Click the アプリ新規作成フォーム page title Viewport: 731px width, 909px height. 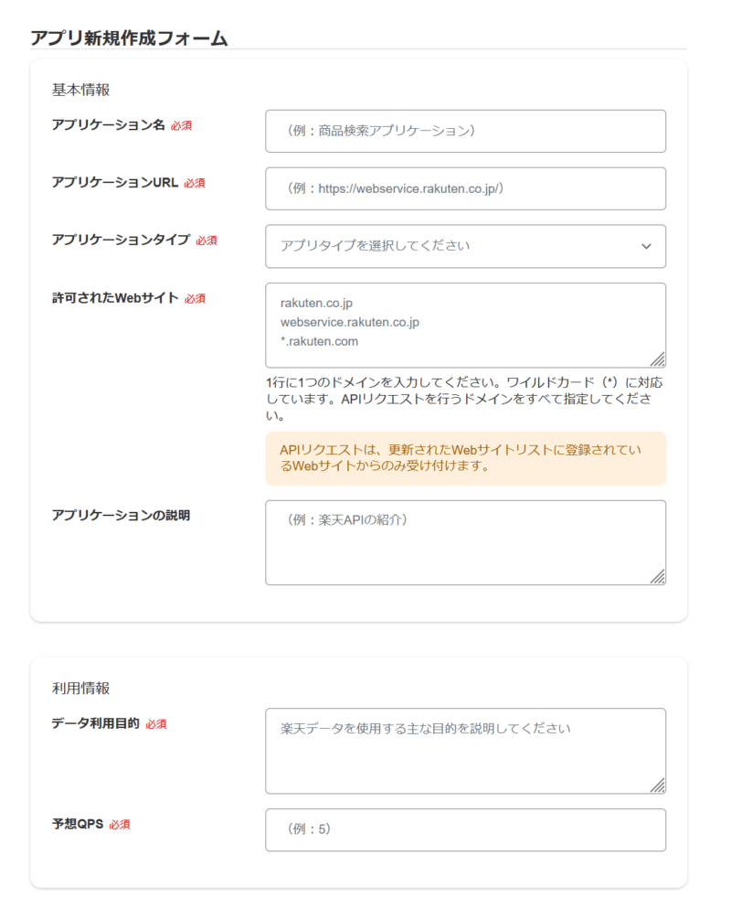tap(129, 37)
